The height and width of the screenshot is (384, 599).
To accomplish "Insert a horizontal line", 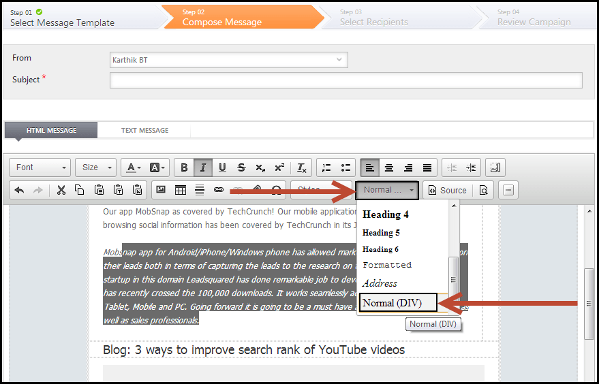I will click(200, 190).
